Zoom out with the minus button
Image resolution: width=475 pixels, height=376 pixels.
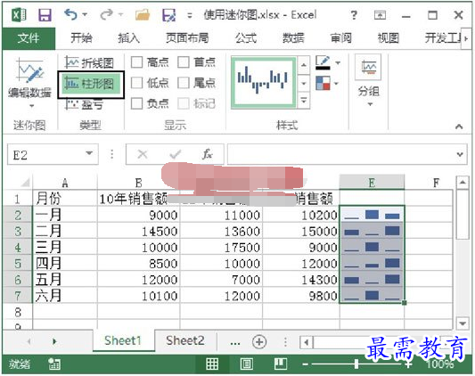pos(306,364)
